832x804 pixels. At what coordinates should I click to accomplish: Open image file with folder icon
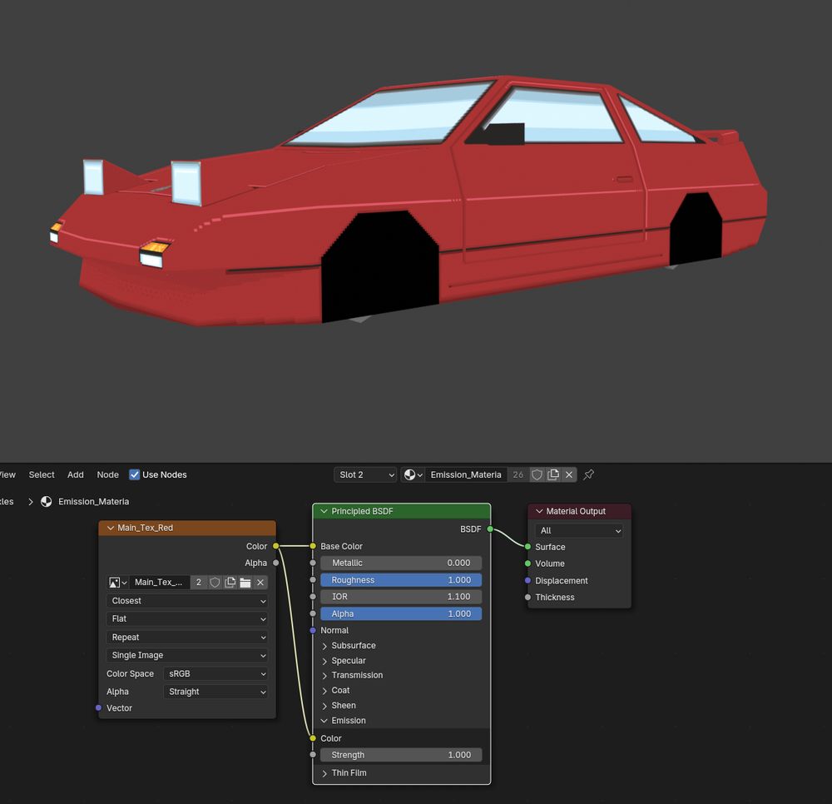click(245, 583)
